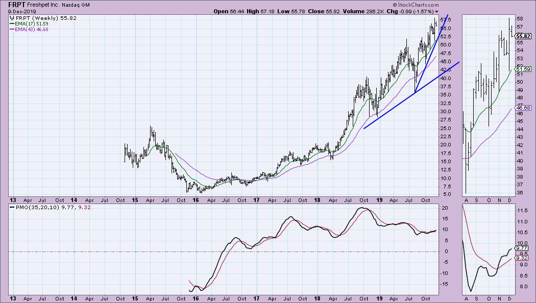Click the red 9.32 PMO signal legend value
The image size is (536, 303).
tap(84, 207)
